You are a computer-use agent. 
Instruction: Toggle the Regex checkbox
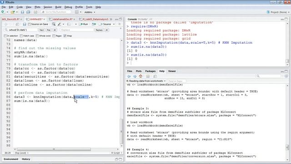pos(54,36)
